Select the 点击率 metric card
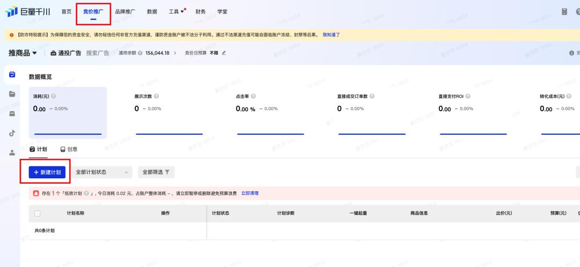 [x=270, y=113]
